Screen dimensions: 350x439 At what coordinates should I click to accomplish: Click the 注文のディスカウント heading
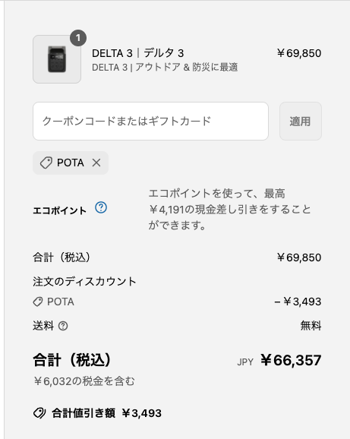pos(84,281)
